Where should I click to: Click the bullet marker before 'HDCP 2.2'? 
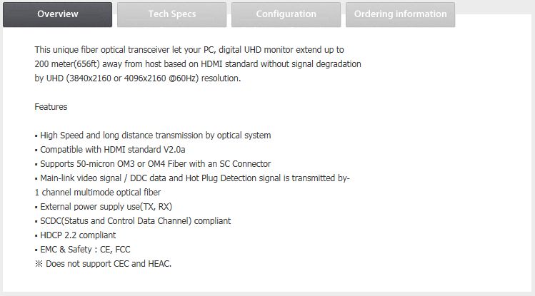click(36, 236)
